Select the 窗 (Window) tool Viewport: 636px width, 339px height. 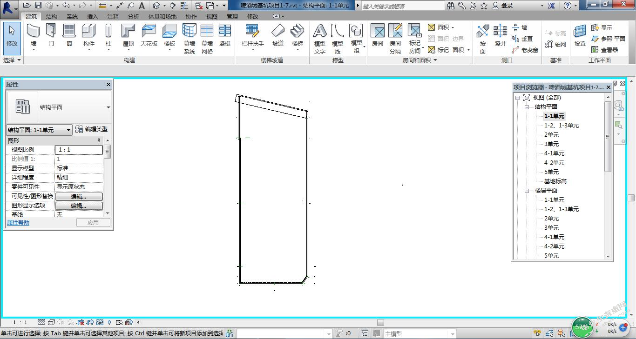(x=69, y=36)
